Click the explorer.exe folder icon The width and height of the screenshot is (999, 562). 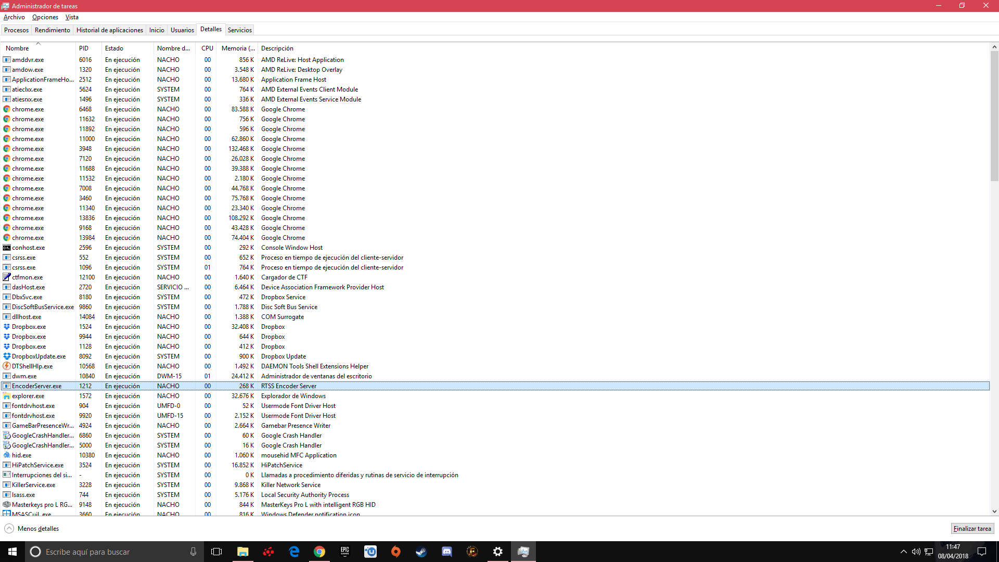click(x=7, y=396)
